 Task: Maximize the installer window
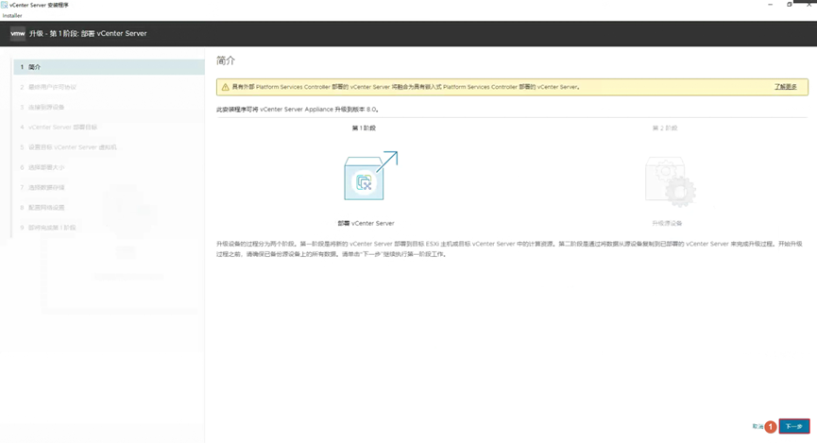click(790, 4)
